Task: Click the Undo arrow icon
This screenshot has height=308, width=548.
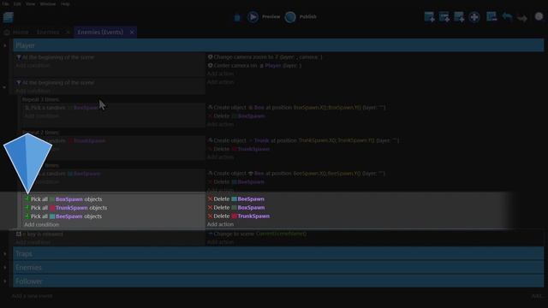Action: tap(507, 17)
